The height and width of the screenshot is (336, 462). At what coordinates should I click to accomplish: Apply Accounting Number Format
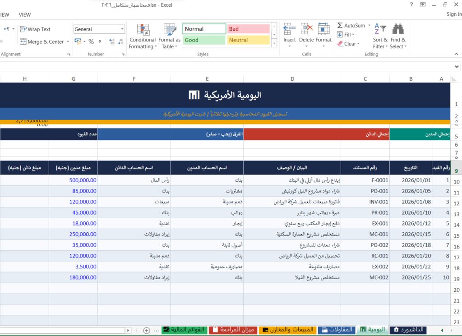coord(78,41)
